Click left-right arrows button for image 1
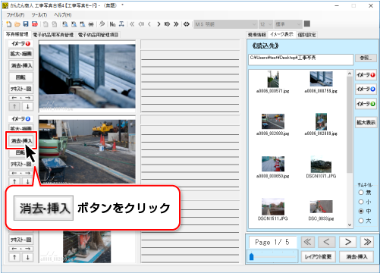 tap(21, 98)
